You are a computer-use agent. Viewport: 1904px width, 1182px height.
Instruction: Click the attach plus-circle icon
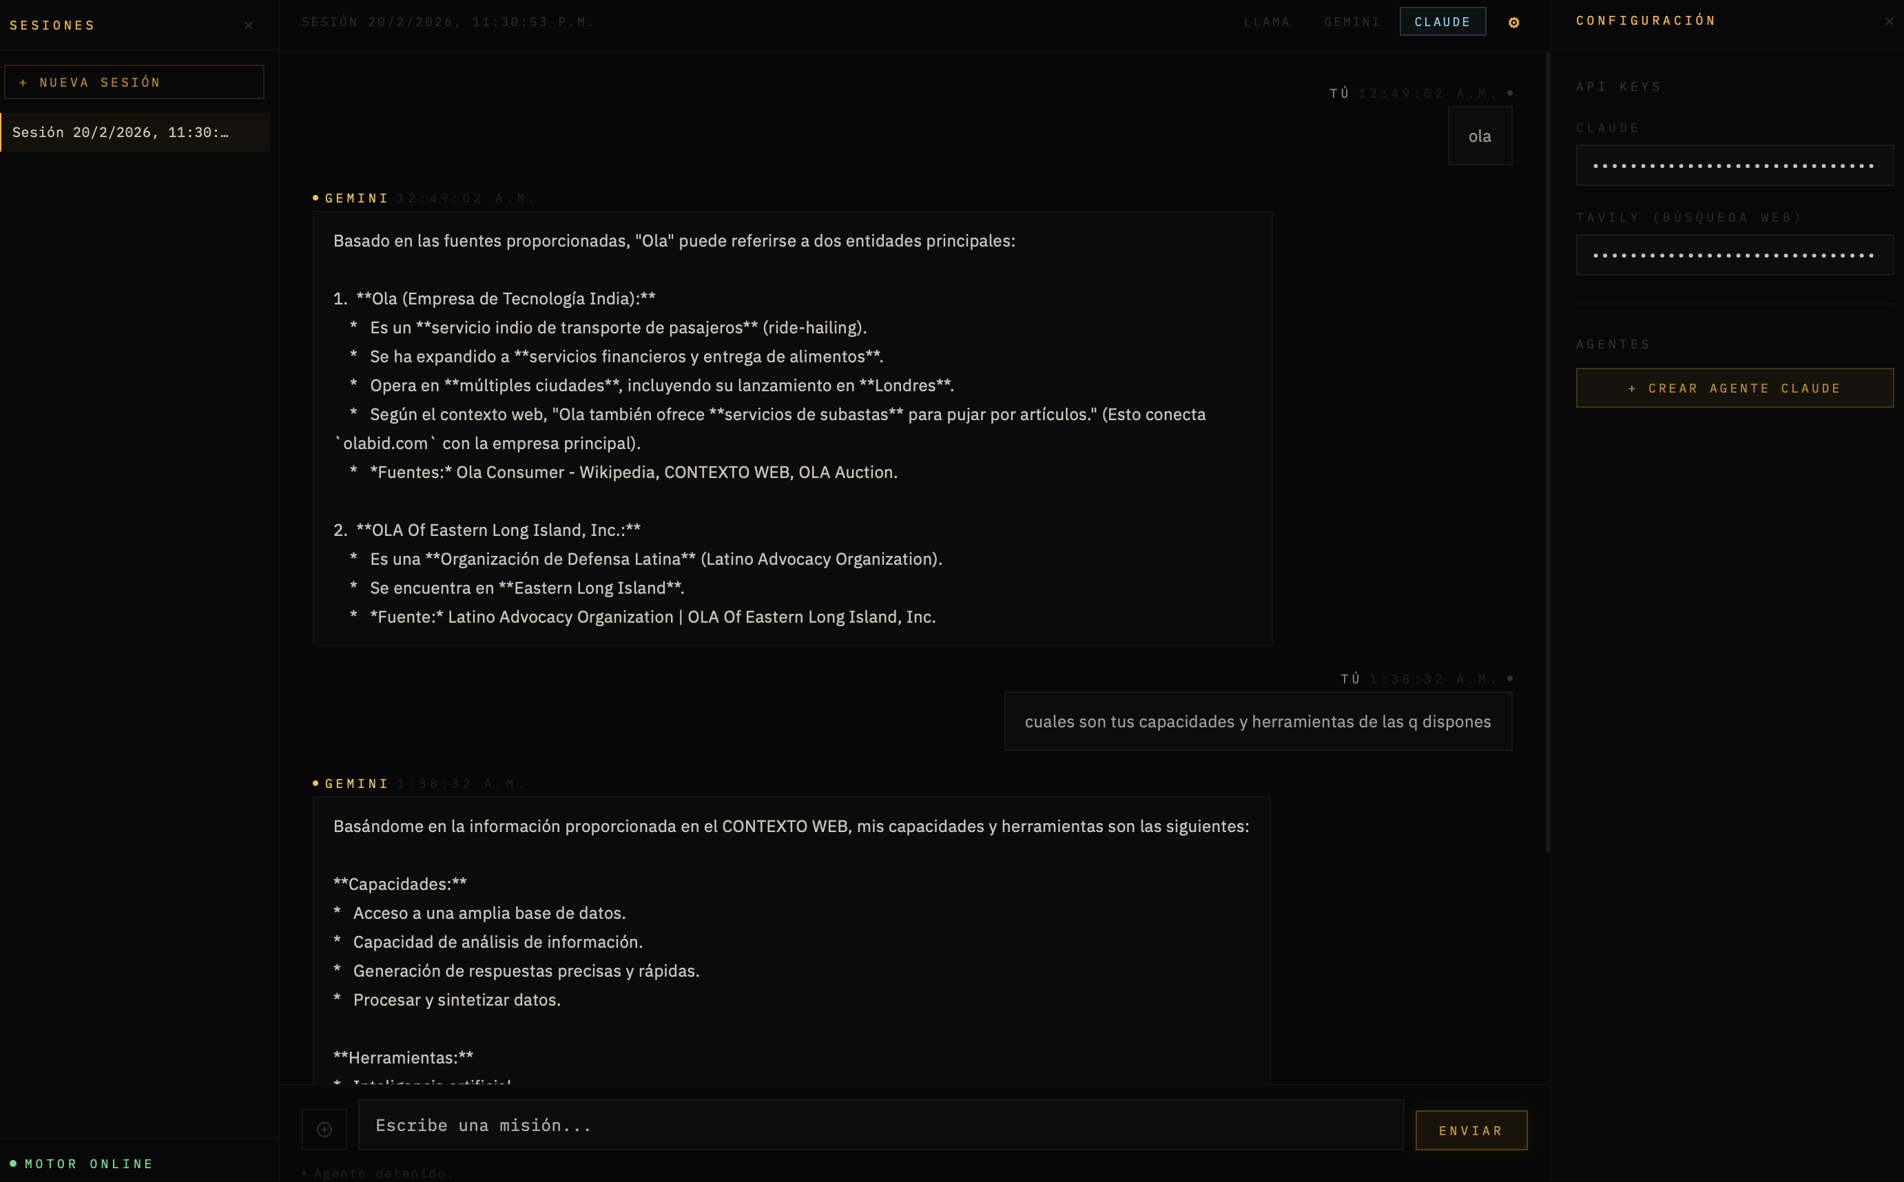tap(324, 1130)
